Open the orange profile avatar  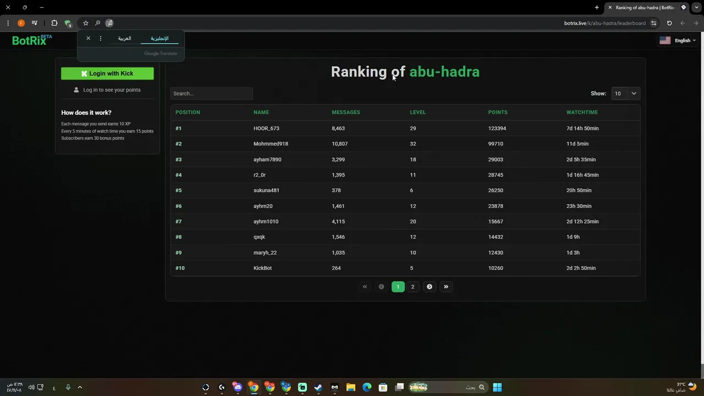pos(21,23)
